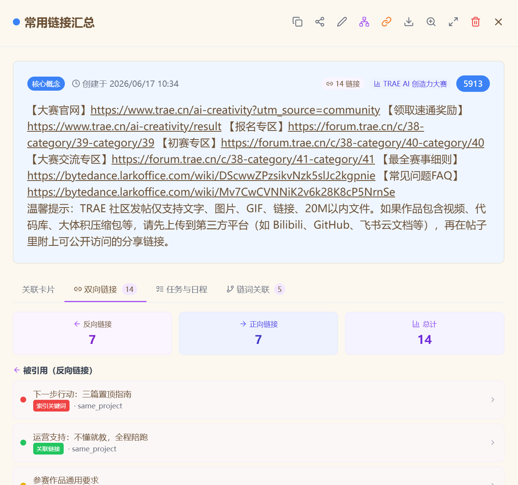The image size is (518, 485).
Task: Open the 初赛专区 40-category forum link
Action: pos(352,143)
